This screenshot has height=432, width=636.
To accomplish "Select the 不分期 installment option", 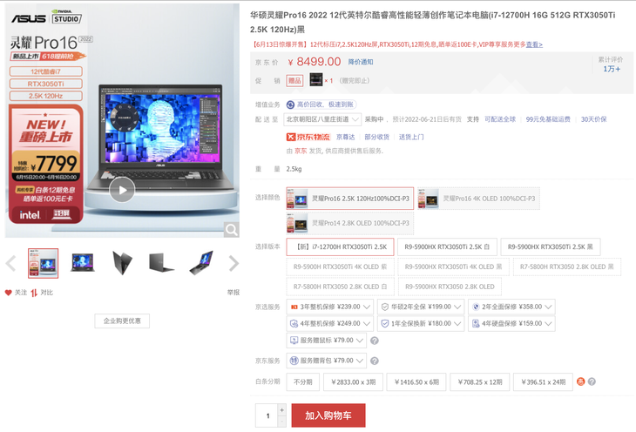I will coord(302,381).
